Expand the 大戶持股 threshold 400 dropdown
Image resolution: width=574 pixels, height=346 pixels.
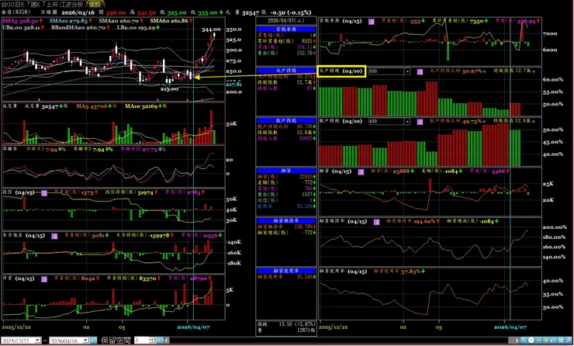[x=407, y=71]
